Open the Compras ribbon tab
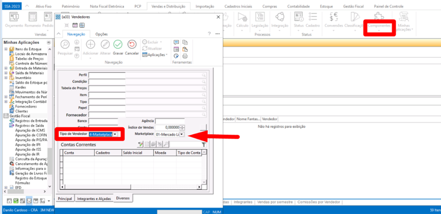441x214 pixels. 269,6
